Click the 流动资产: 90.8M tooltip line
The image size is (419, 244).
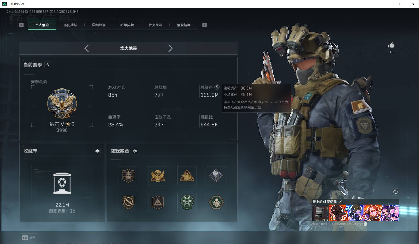pyautogui.click(x=238, y=88)
